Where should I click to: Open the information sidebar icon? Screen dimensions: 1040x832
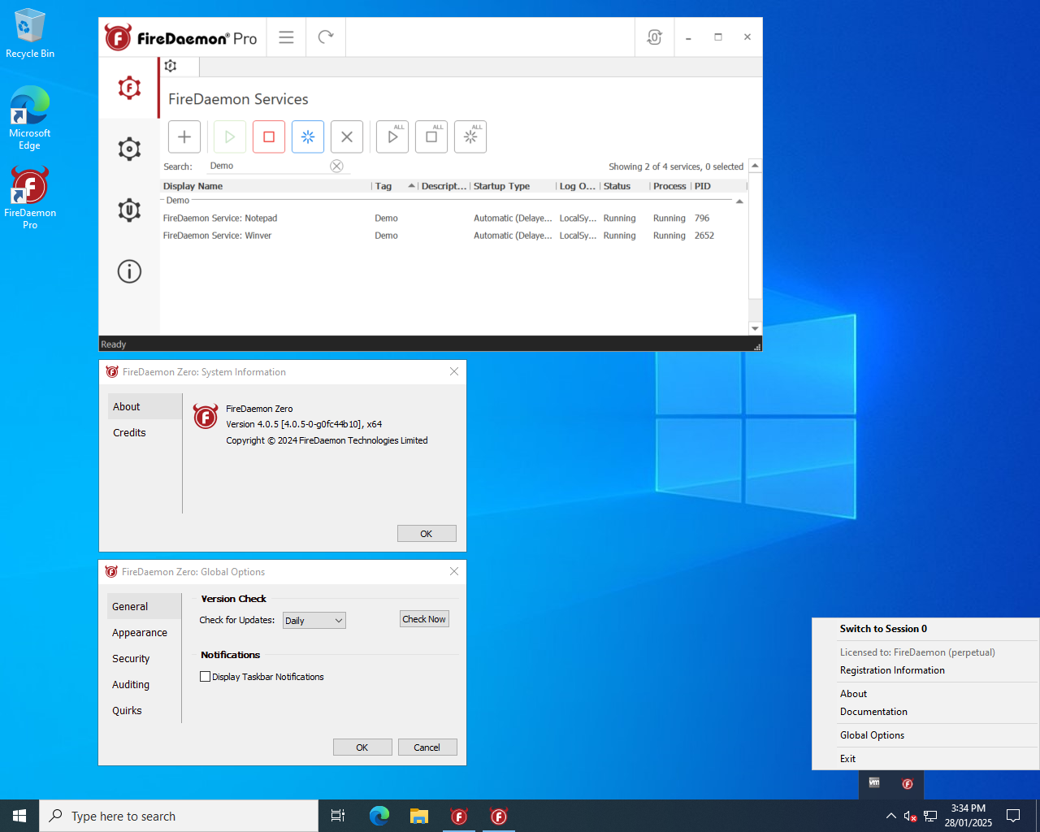click(129, 271)
